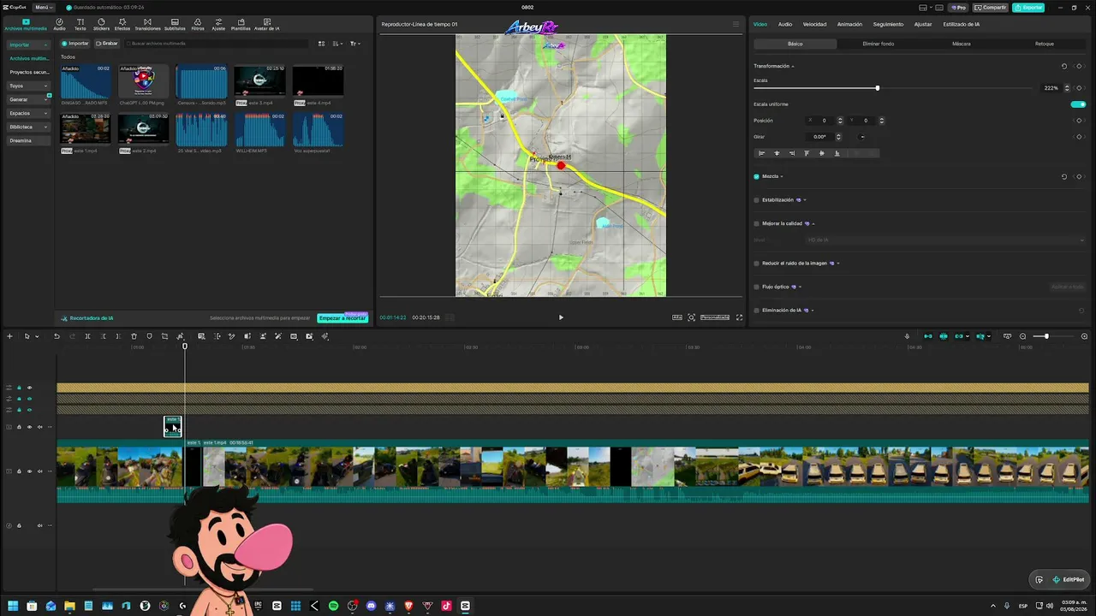
Task: Click the marker shield icon in timeline toolbar
Action: tap(149, 336)
